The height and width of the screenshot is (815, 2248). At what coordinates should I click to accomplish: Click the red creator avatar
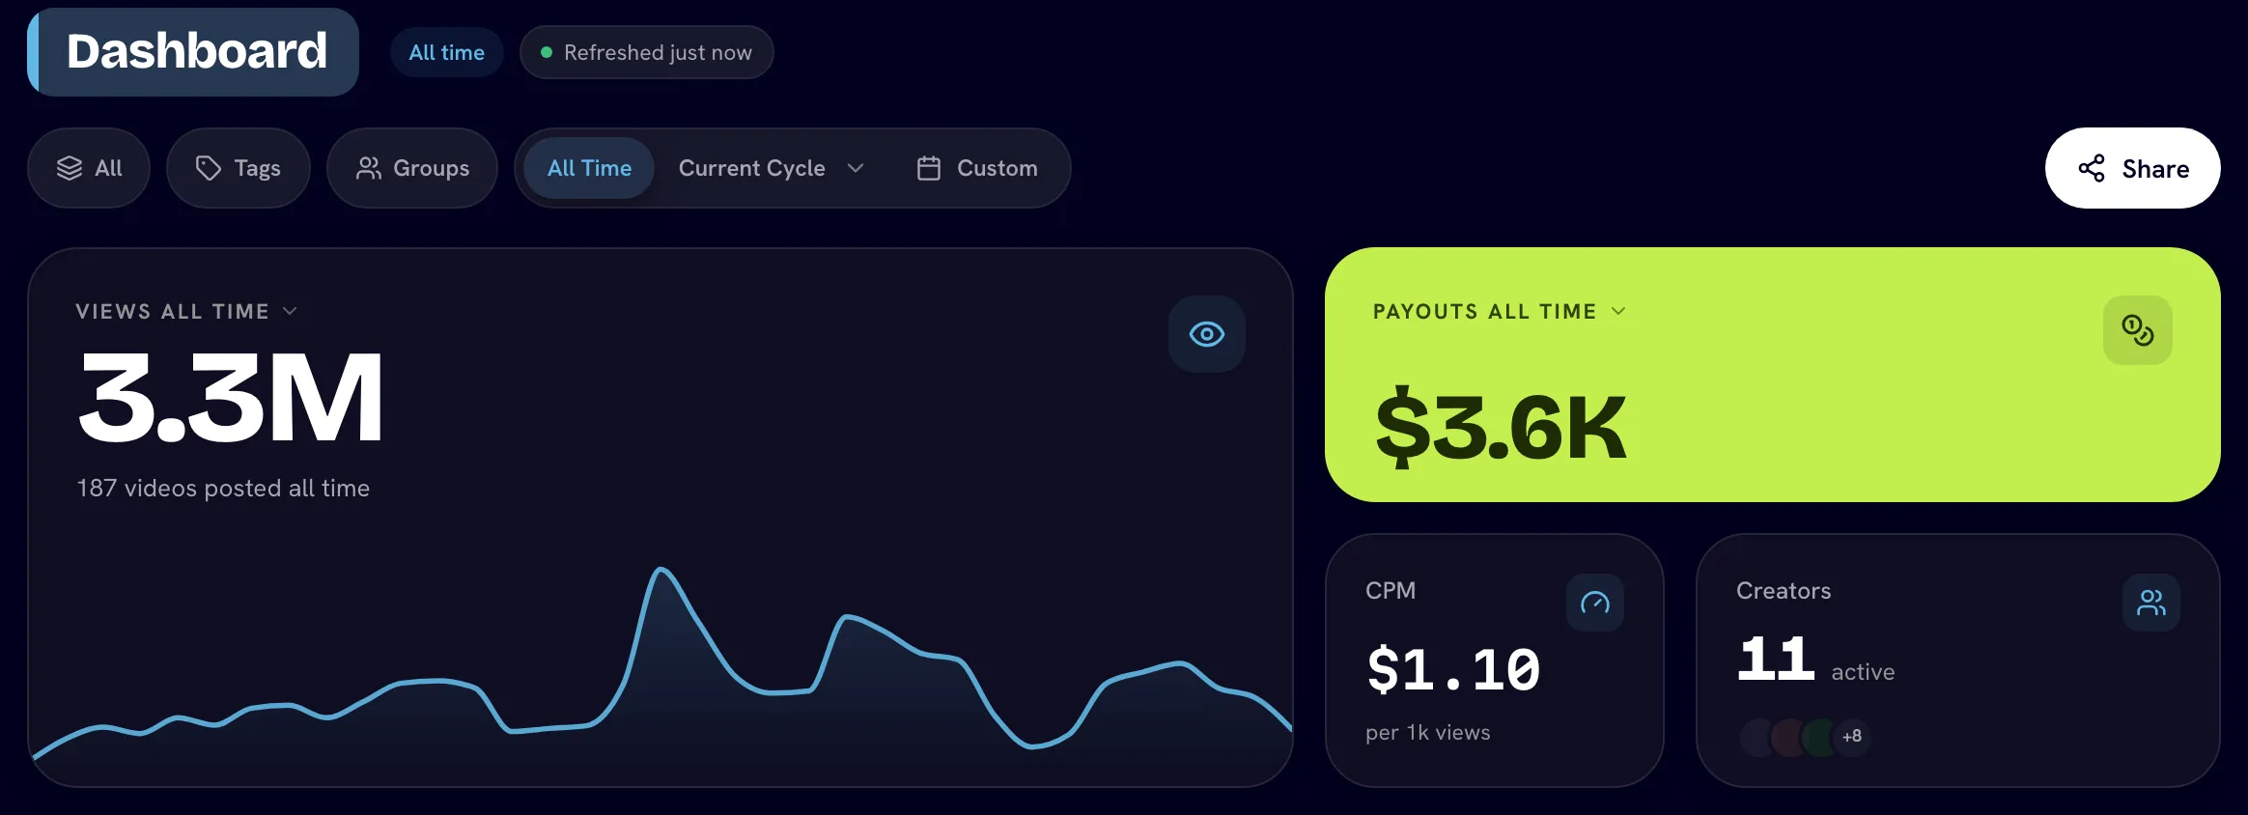1789,737
